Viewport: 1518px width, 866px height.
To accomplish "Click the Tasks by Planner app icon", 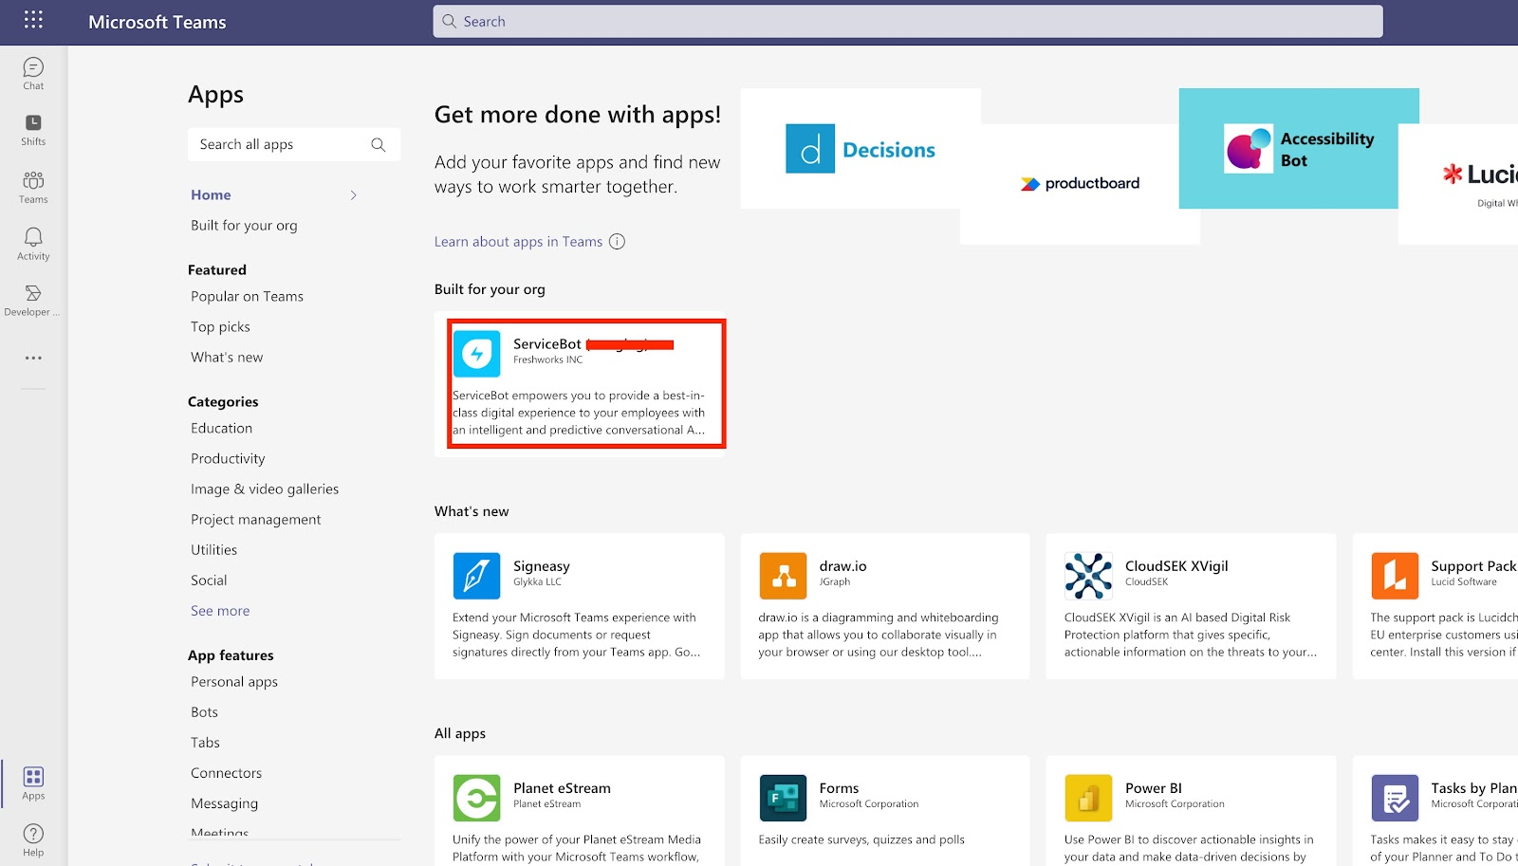I will click(x=1395, y=798).
